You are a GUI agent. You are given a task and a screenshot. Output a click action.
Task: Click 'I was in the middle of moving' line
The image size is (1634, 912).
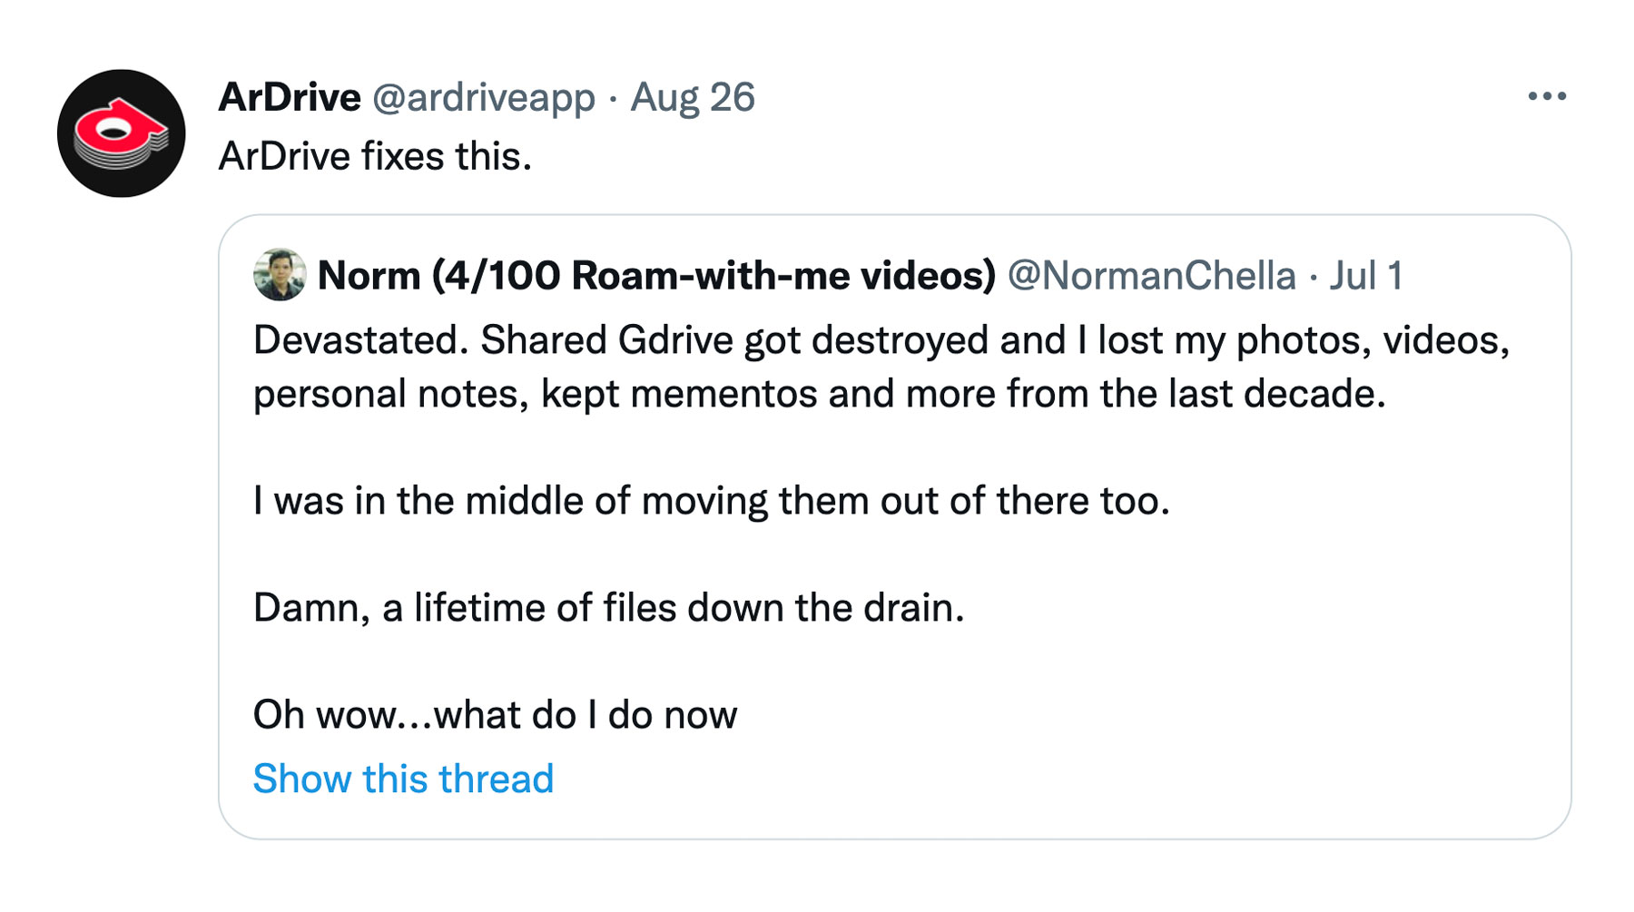click(x=712, y=501)
